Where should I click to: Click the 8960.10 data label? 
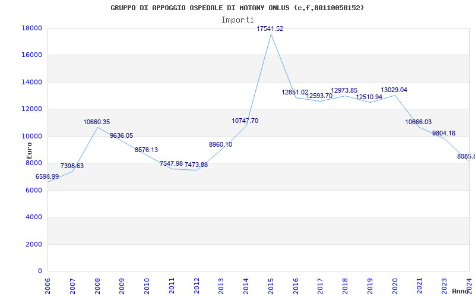point(220,144)
